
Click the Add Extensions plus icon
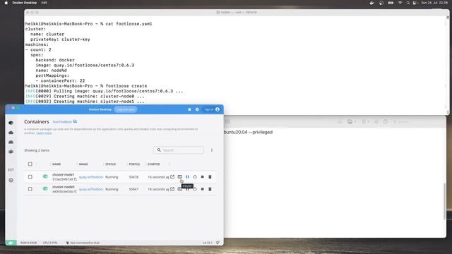click(x=11, y=181)
